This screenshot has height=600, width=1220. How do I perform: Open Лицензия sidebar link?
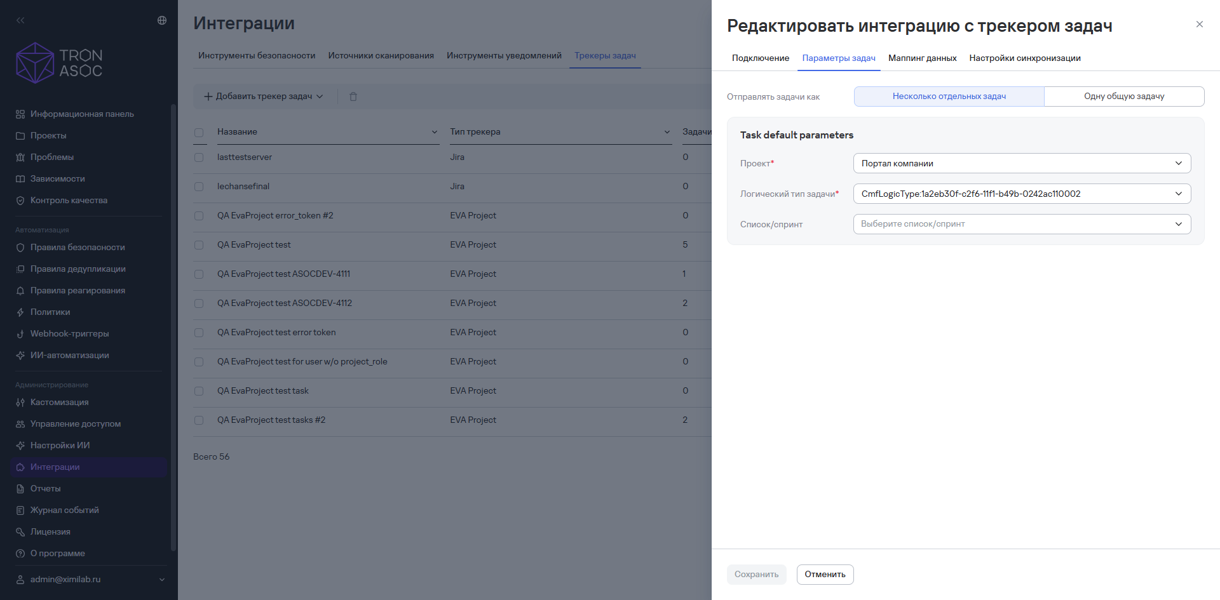[x=50, y=532]
